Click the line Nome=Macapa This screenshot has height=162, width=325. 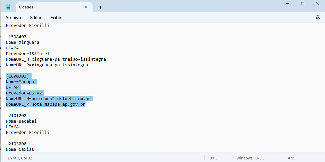20,82
